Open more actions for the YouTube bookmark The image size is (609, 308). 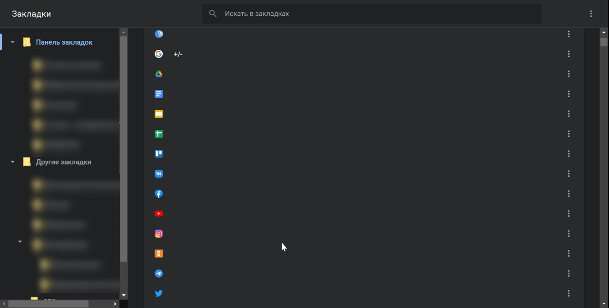pyautogui.click(x=569, y=214)
